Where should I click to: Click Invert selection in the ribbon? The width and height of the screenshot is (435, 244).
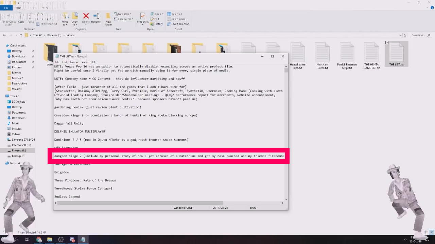pyautogui.click(x=178, y=24)
